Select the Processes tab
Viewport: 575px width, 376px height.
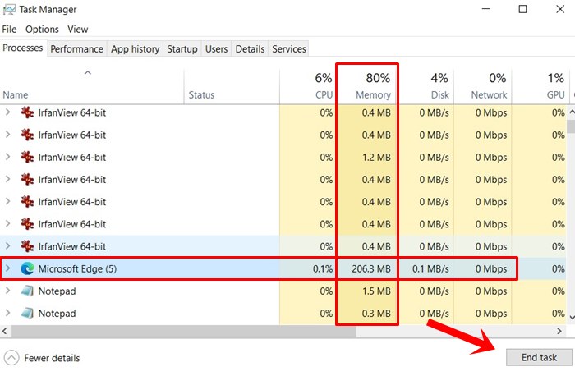click(23, 48)
